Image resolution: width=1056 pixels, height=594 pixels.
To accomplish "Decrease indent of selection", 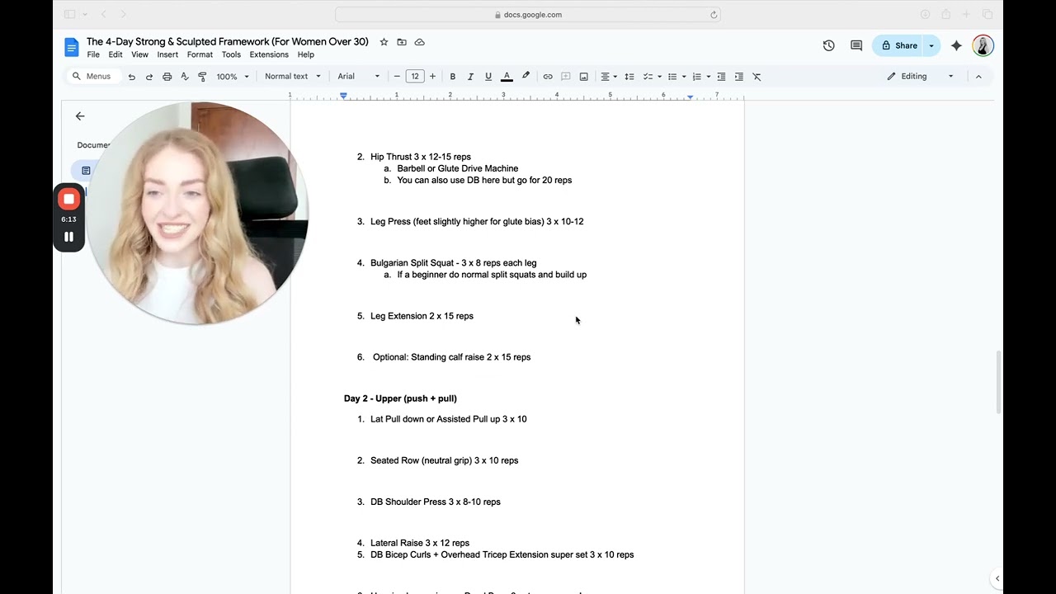I will tap(721, 77).
